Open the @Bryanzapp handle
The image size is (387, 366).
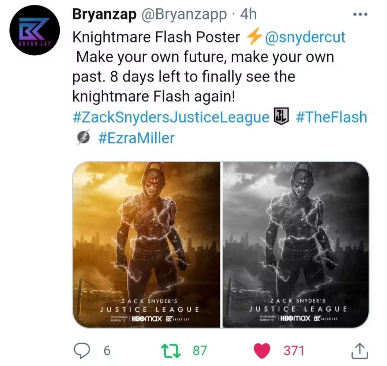point(184,15)
